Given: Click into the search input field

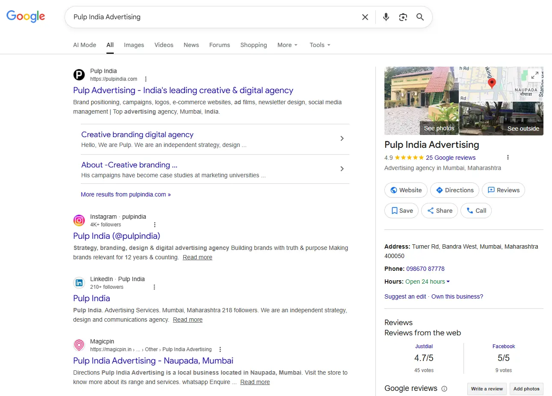Looking at the screenshot, I should point(214,17).
